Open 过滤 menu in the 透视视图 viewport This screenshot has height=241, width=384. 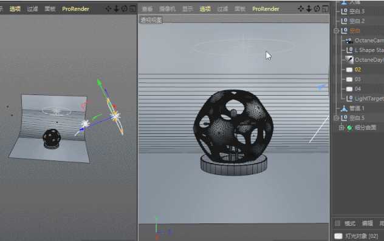coord(222,9)
